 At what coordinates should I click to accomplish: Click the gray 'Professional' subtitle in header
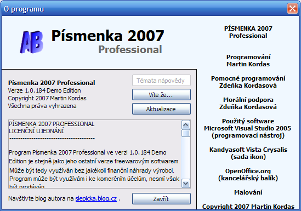pyautogui.click(x=130, y=49)
